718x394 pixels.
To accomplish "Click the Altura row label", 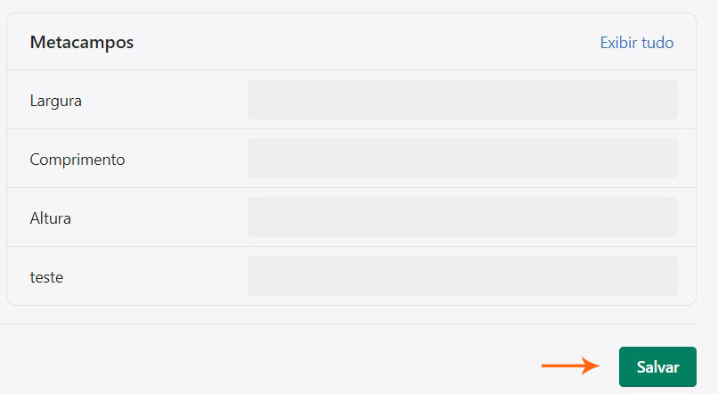I will click(x=50, y=218).
